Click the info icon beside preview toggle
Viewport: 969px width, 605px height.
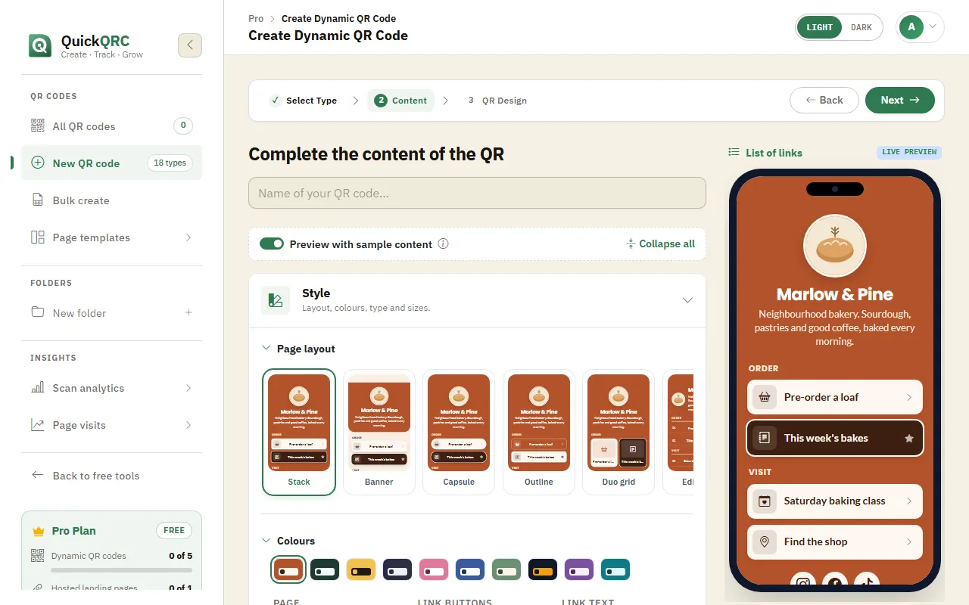point(444,244)
